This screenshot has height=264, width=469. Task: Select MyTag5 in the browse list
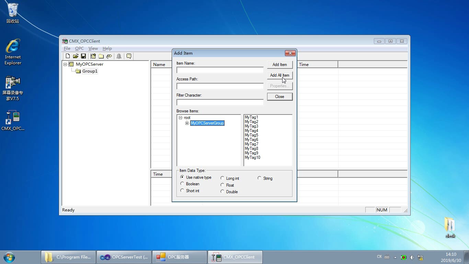[x=251, y=135]
